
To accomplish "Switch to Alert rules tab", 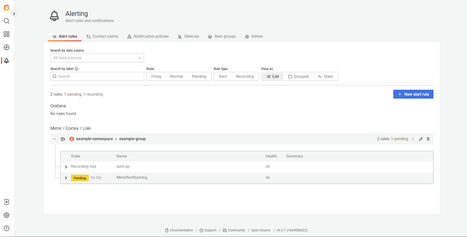I will tap(65, 36).
